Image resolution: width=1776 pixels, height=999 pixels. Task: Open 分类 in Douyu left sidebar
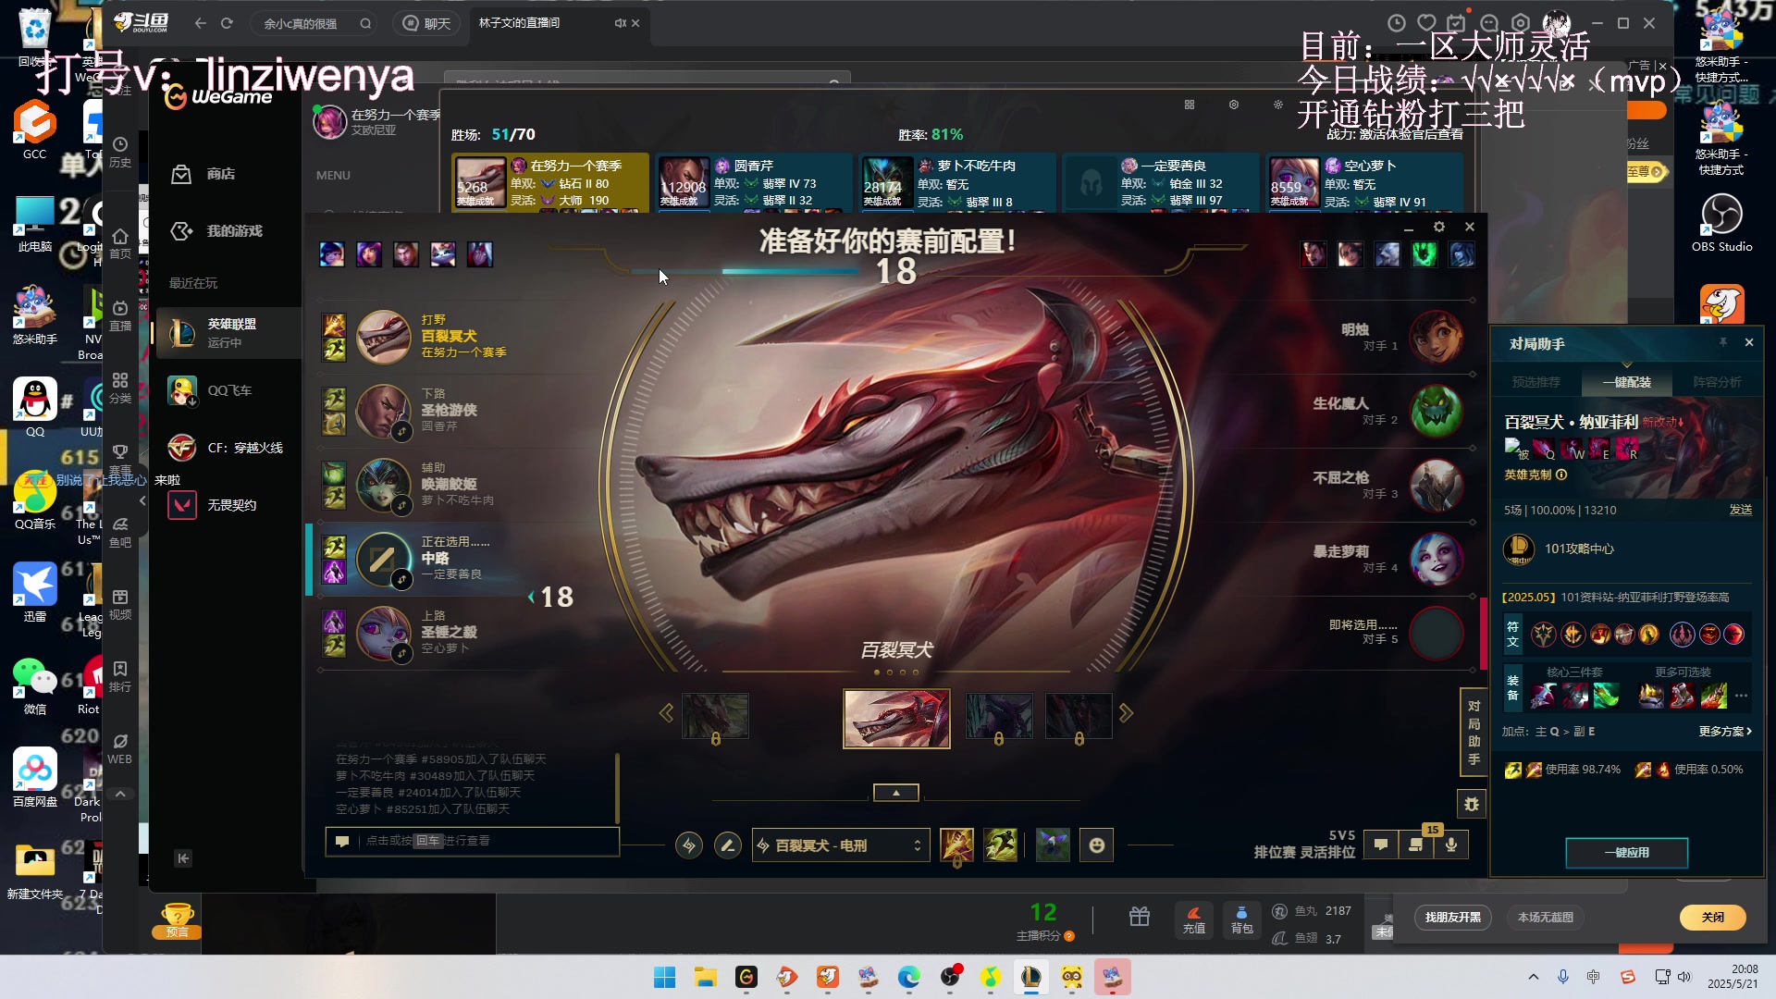click(120, 388)
